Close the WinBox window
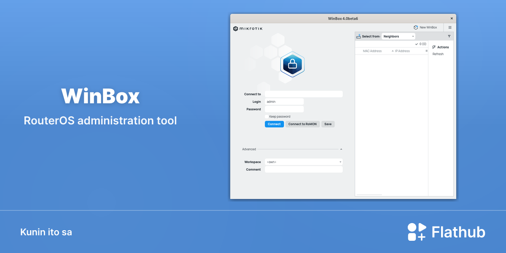The width and height of the screenshot is (506, 253). 452,19
